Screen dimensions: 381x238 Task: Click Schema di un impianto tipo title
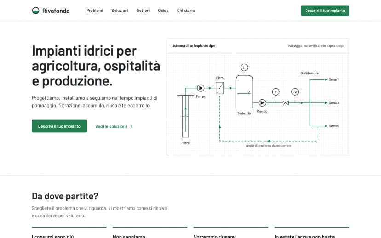pyautogui.click(x=193, y=46)
